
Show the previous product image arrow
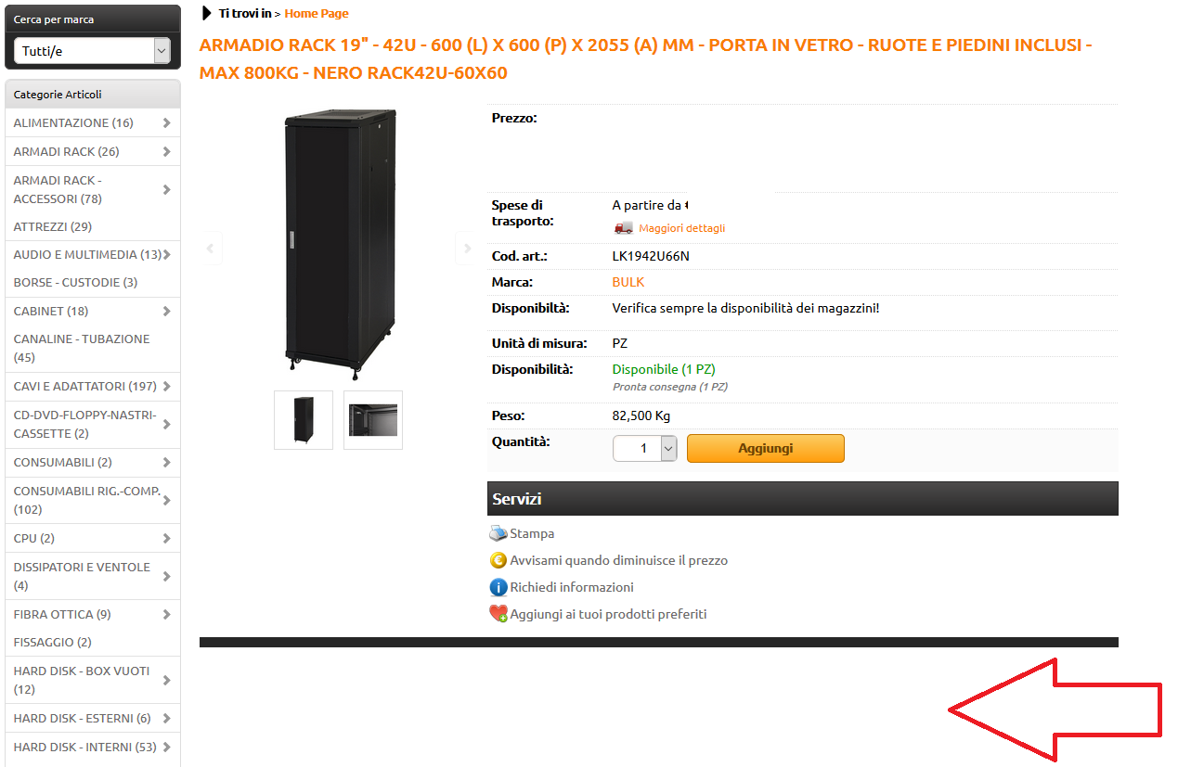[211, 248]
